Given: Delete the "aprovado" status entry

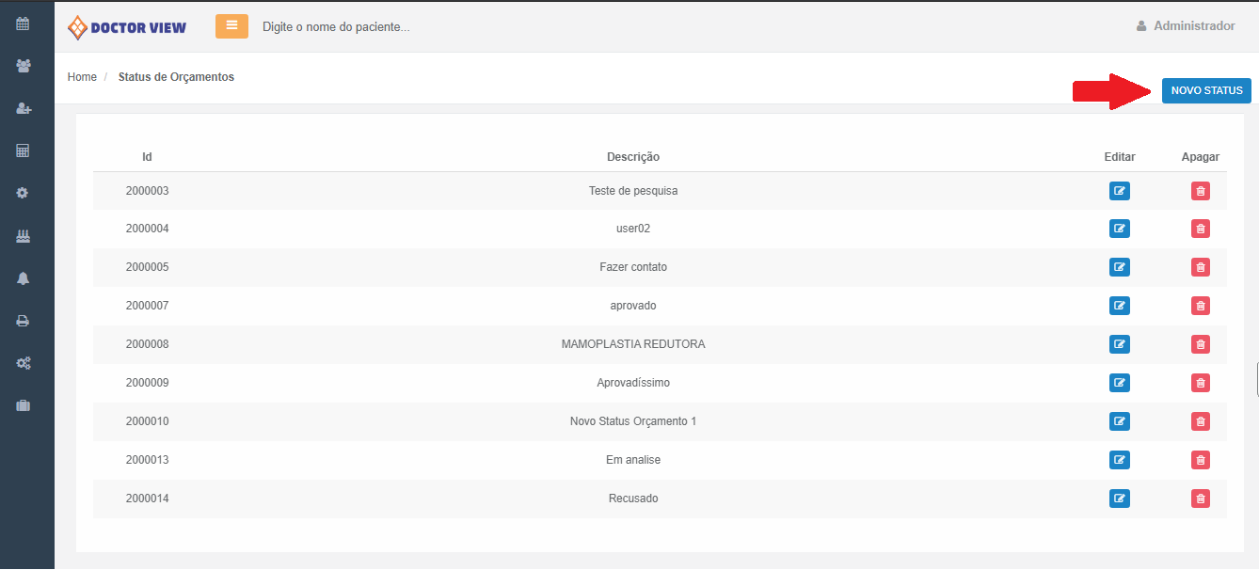Looking at the screenshot, I should click(x=1201, y=306).
